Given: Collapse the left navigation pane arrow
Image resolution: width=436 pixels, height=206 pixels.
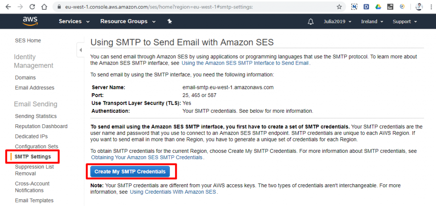Looking at the screenshot, I should (x=80, y=50).
